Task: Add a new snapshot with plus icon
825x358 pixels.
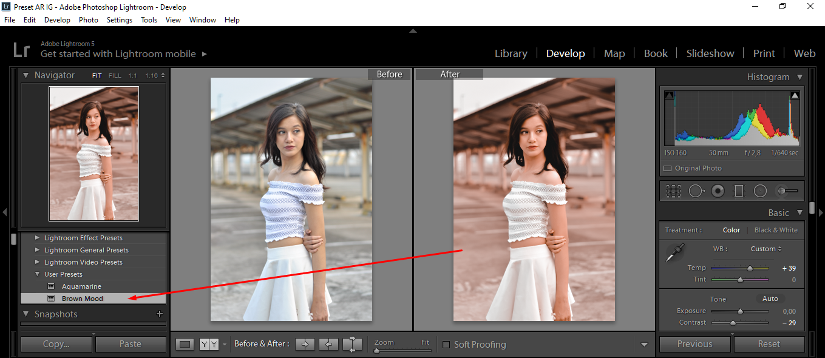Action: point(160,314)
